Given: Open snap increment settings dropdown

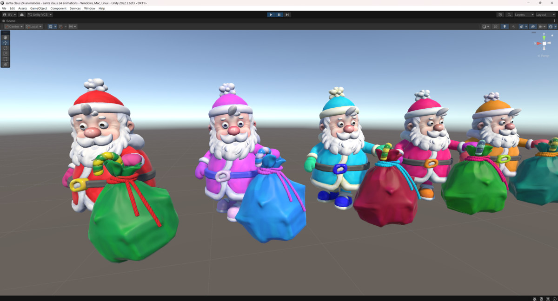Looking at the screenshot, I should click(x=73, y=26).
